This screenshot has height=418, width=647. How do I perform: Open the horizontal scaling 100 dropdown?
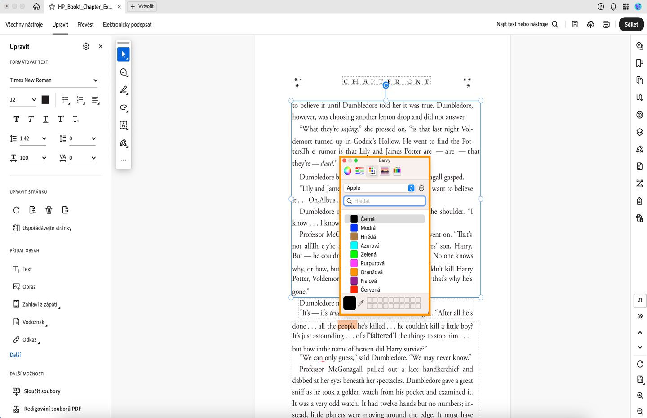(33, 158)
